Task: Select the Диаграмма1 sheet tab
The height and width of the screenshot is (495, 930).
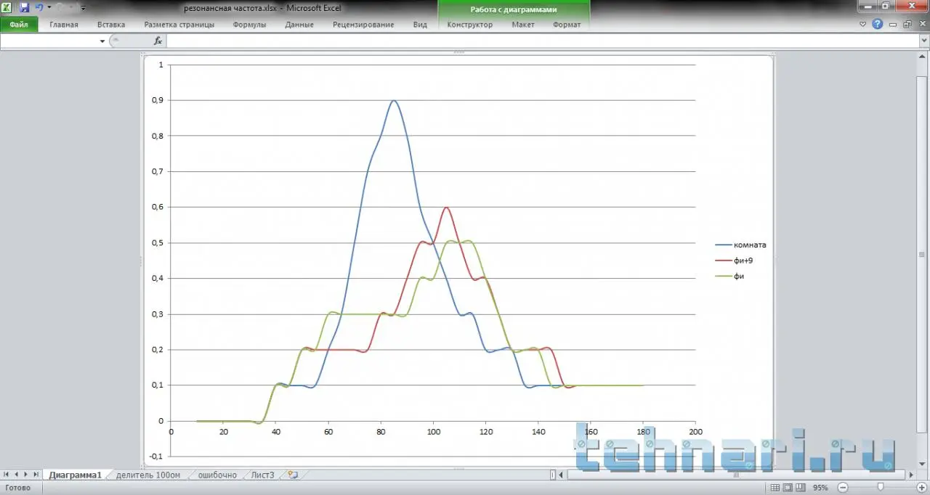Action: click(x=76, y=475)
